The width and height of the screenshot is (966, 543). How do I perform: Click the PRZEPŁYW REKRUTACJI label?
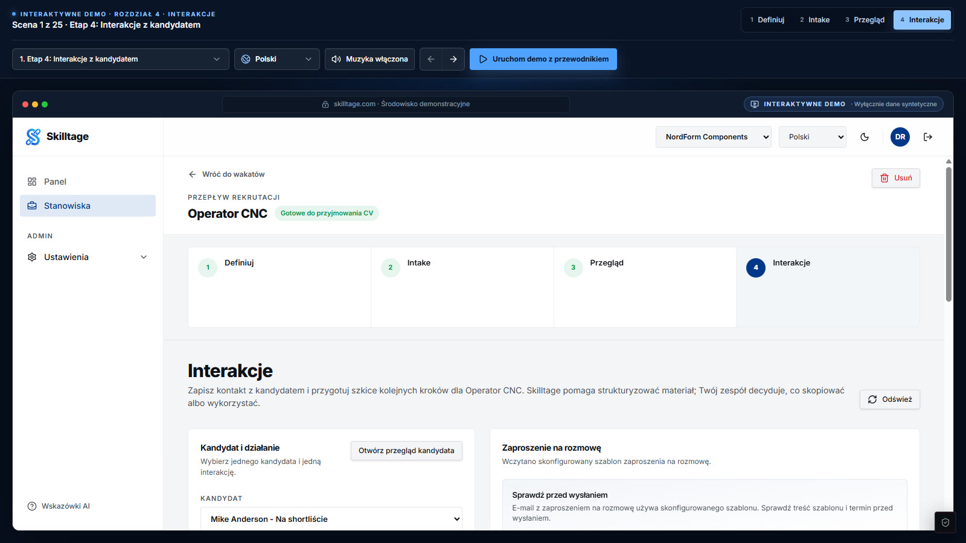point(234,197)
